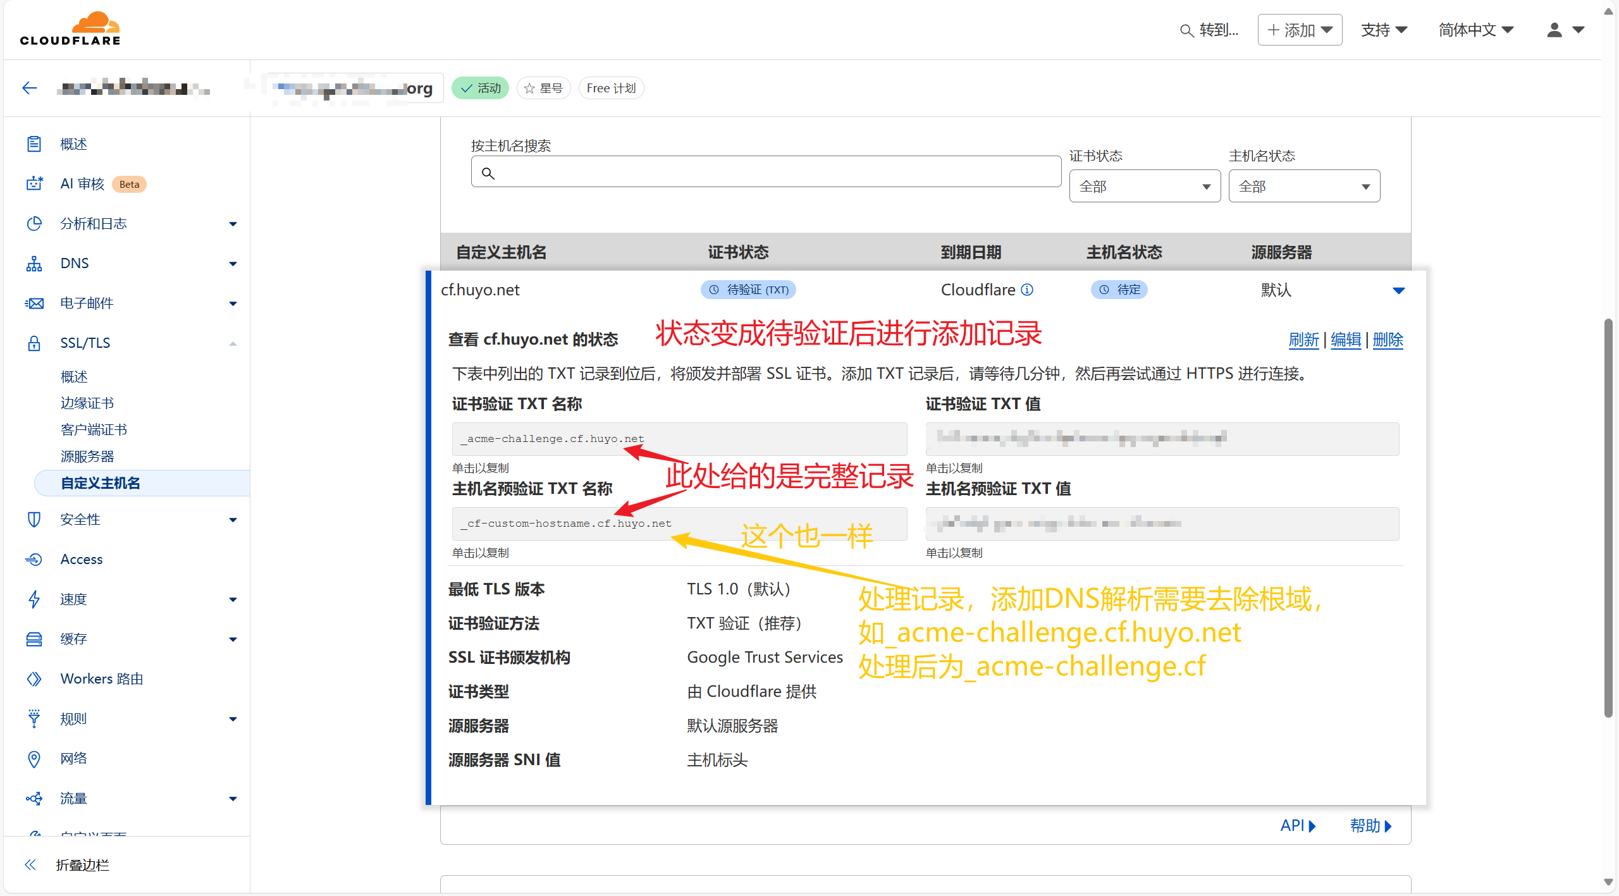Open the user account profile icon
This screenshot has height=896, width=1619.
tap(1554, 30)
